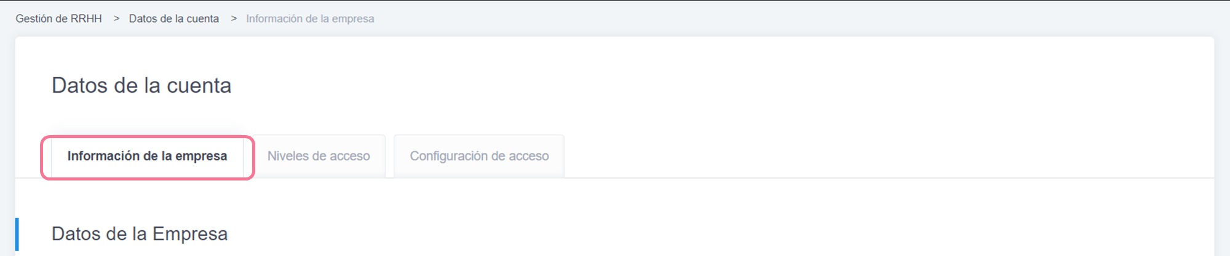Activate the bold company information tab

pyautogui.click(x=147, y=157)
